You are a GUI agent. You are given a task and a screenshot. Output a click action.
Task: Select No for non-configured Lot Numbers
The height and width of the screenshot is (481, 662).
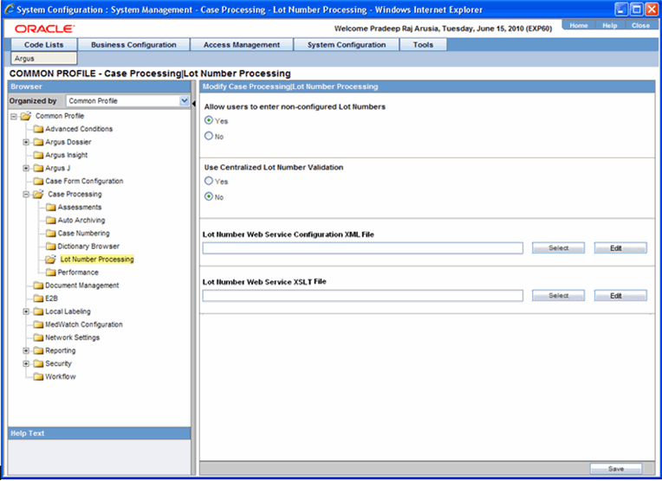click(209, 136)
